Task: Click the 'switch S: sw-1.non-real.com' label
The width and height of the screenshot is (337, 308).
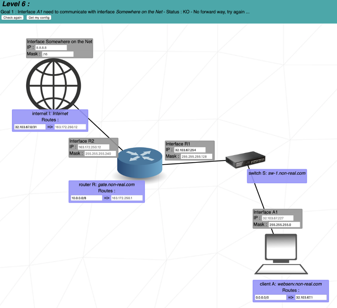Action: [x=277, y=173]
